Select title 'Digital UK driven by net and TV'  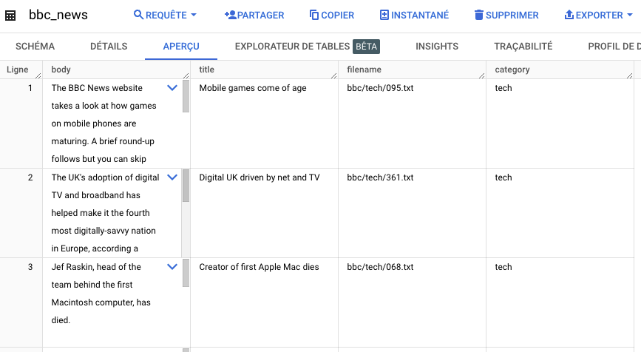260,177
